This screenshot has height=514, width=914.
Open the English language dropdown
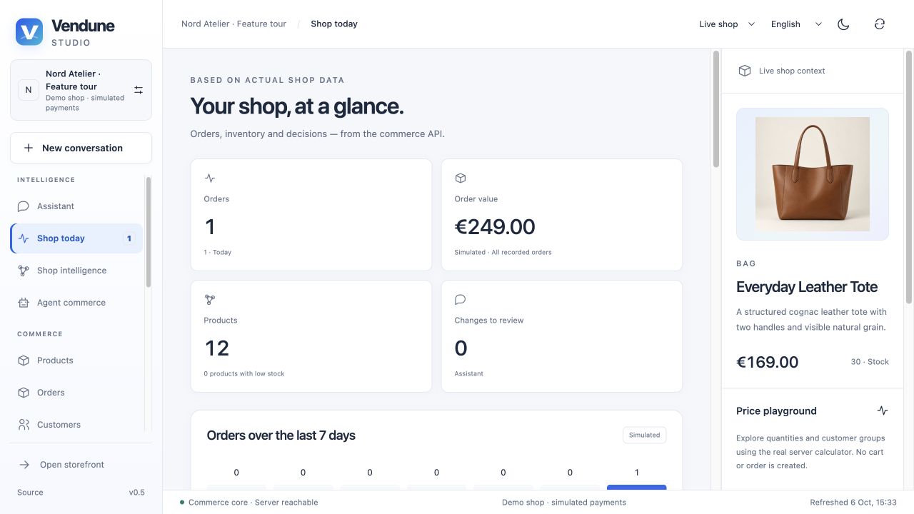(796, 24)
